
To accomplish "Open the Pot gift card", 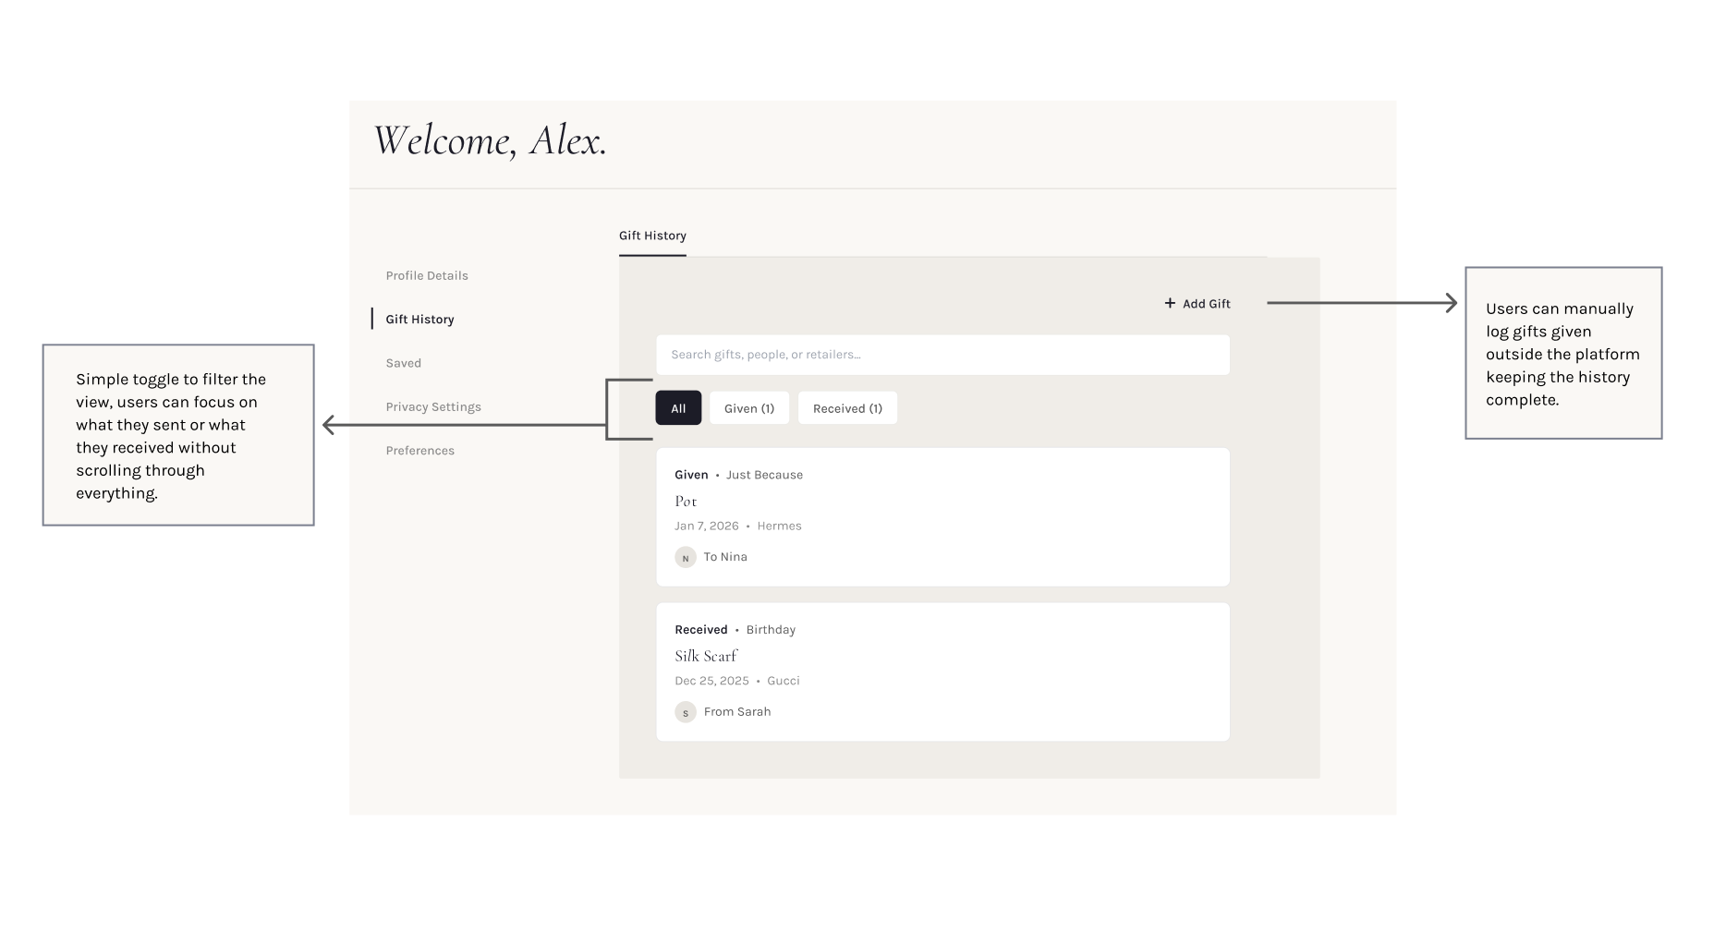I will point(942,517).
